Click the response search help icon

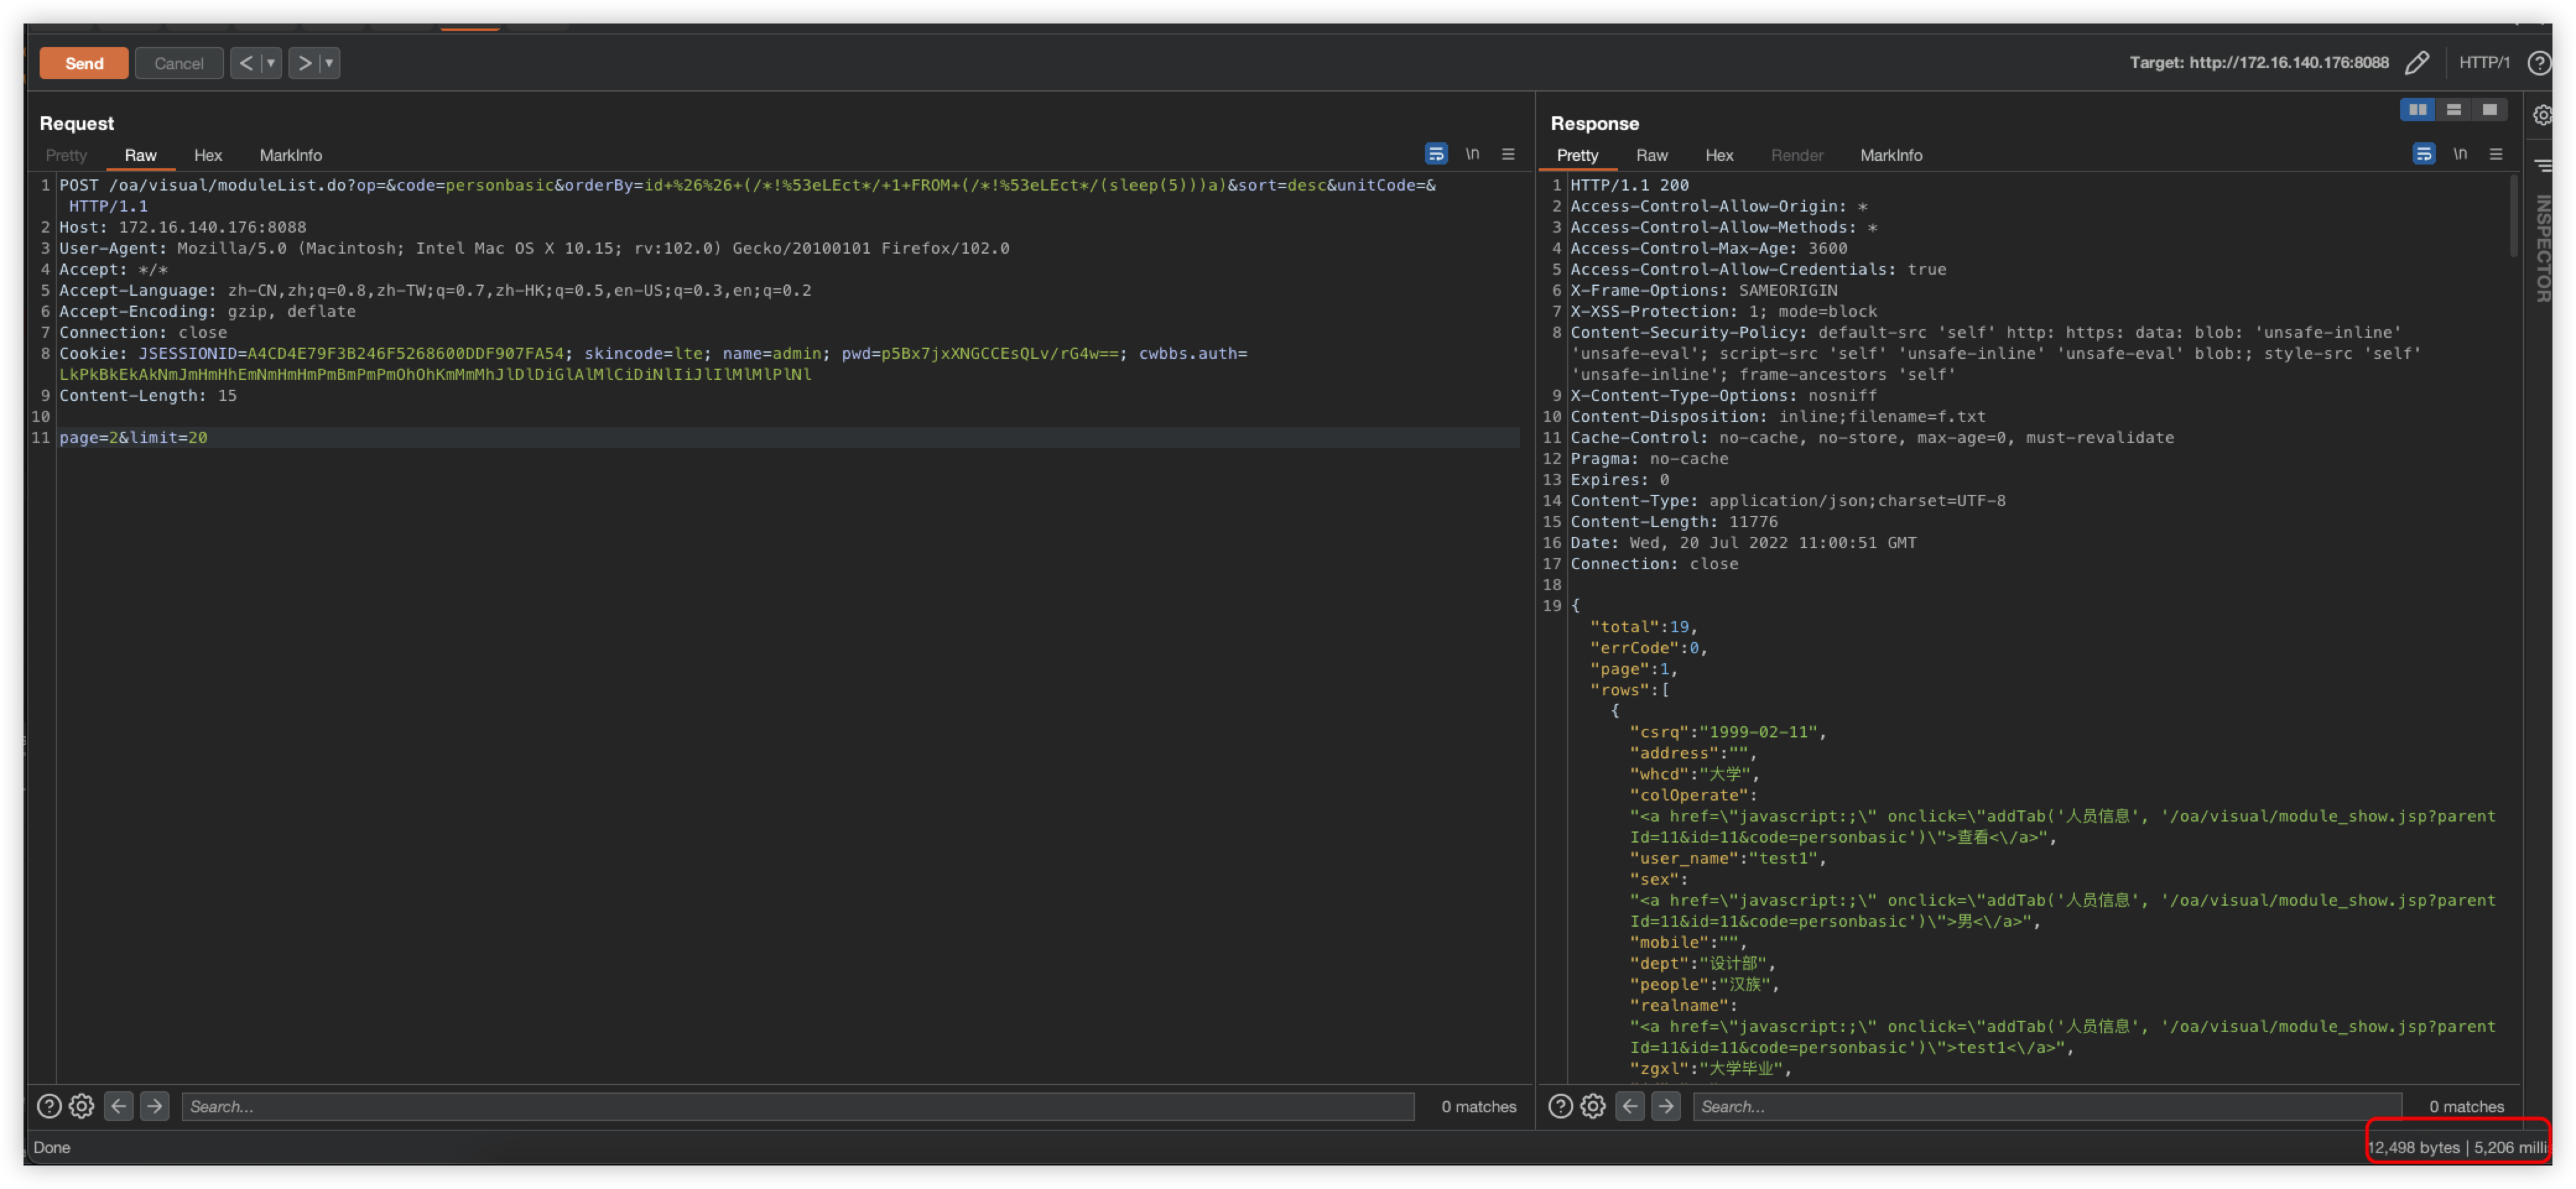[x=1560, y=1106]
